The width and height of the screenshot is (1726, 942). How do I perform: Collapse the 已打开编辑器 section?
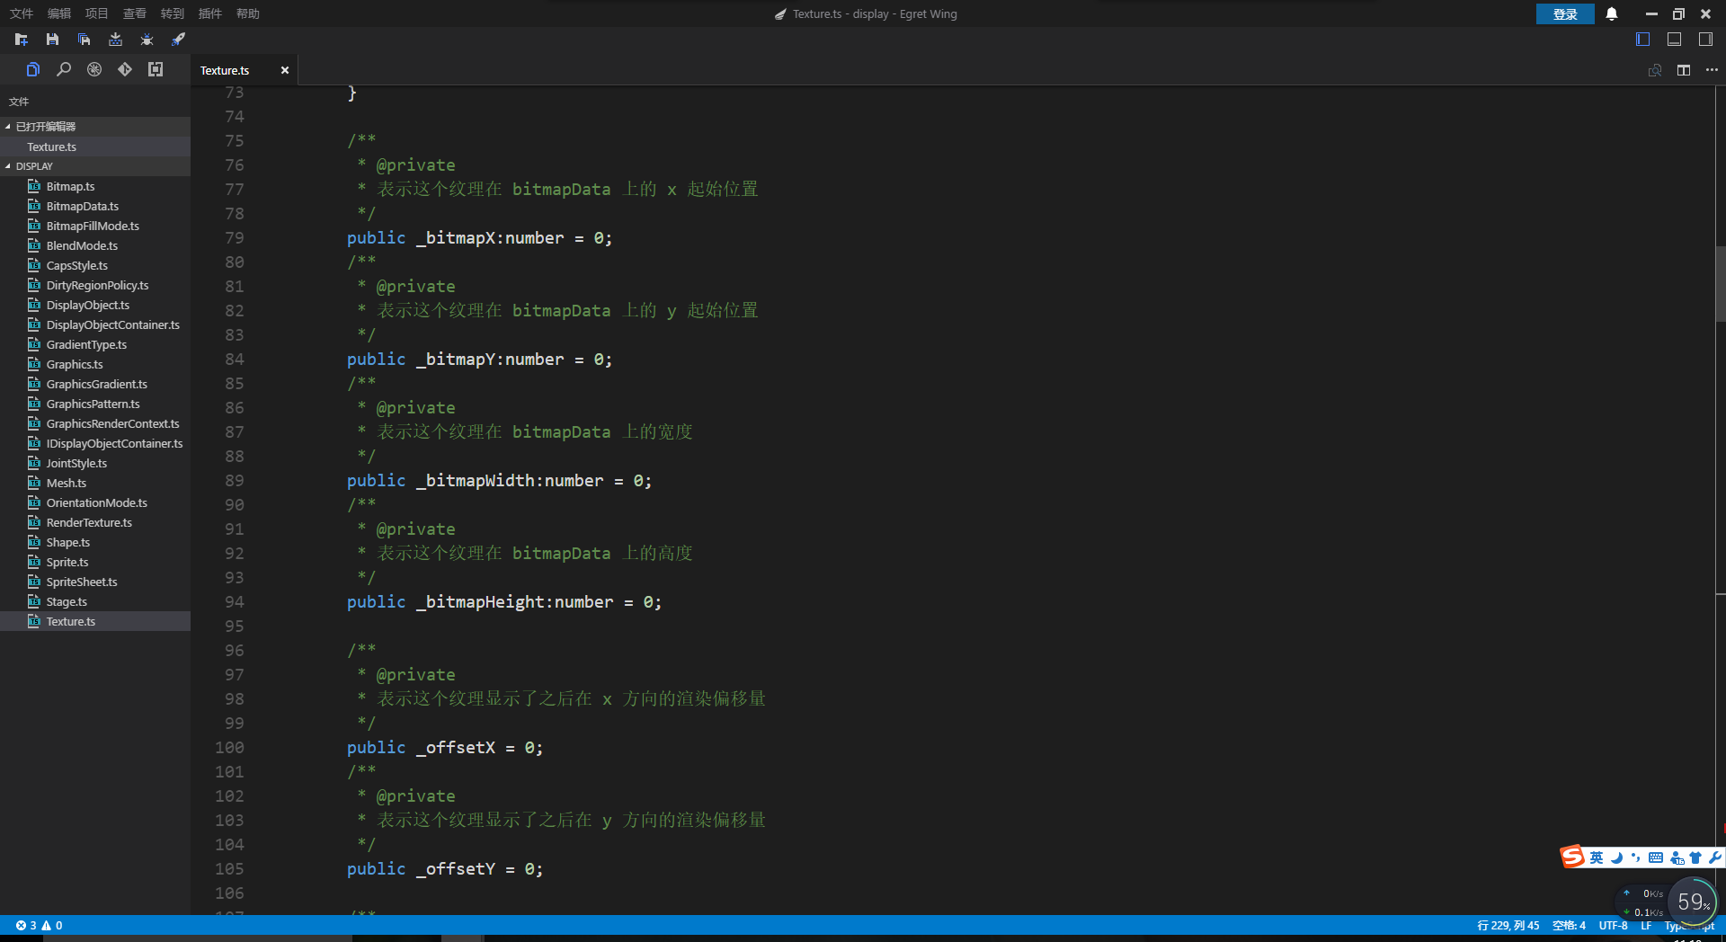click(94, 127)
